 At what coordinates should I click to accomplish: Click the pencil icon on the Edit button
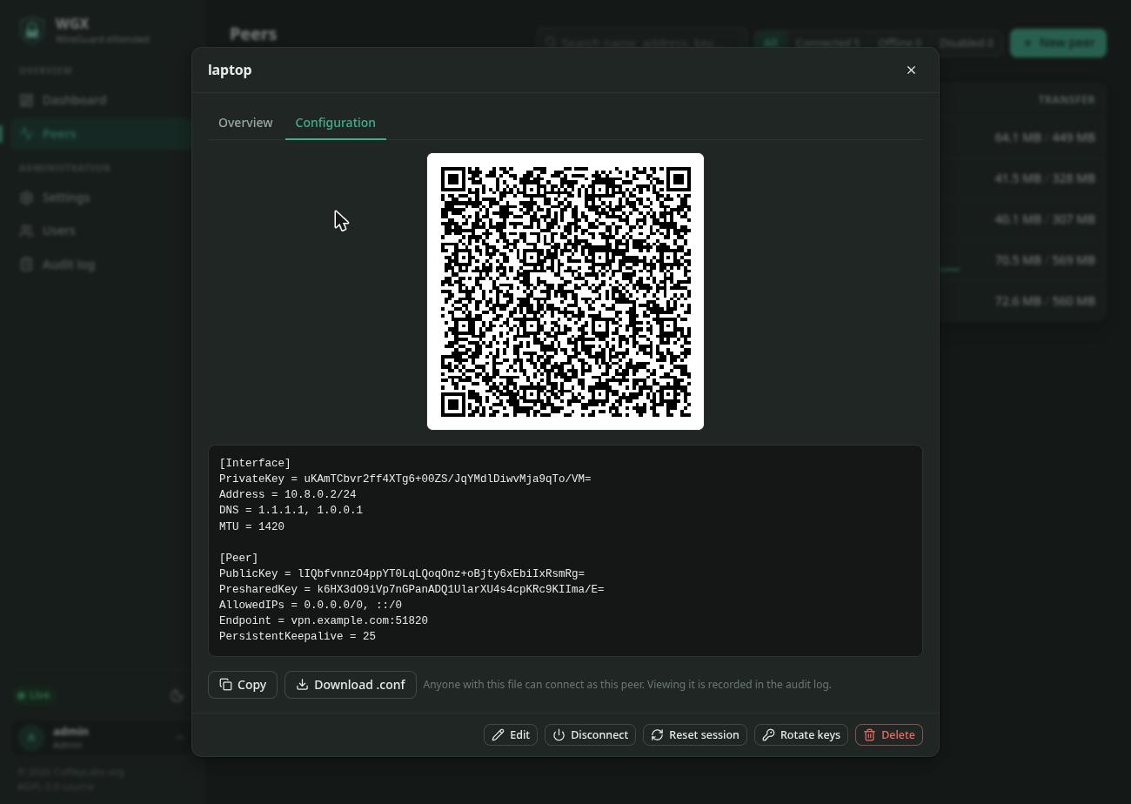(498, 735)
